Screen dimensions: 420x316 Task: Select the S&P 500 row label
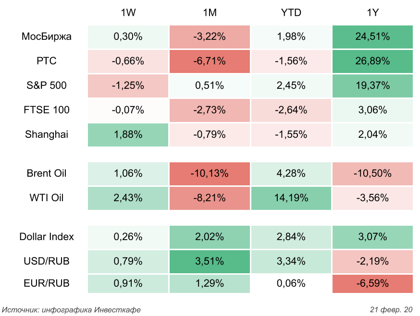pos(47,85)
